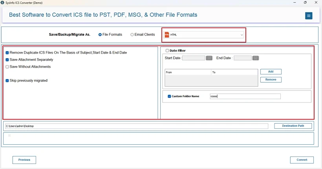
Task: Open the End Date calendar picker
Action: click(x=256, y=58)
